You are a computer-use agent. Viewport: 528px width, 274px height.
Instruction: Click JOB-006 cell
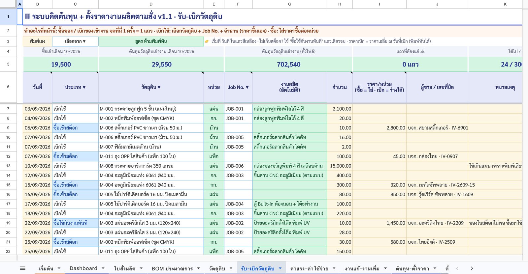coord(238,166)
